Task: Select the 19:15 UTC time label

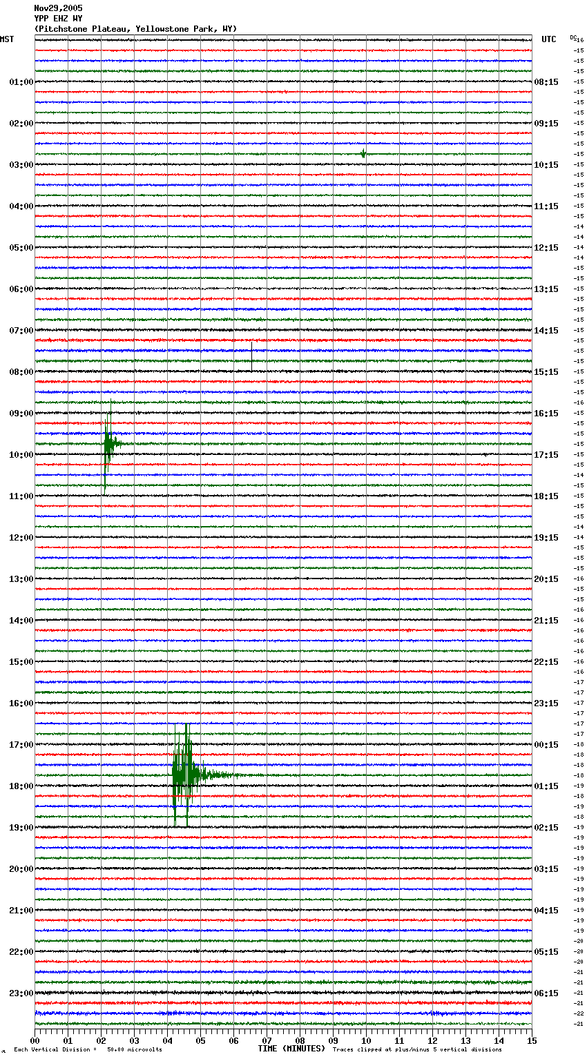Action: coord(546,538)
